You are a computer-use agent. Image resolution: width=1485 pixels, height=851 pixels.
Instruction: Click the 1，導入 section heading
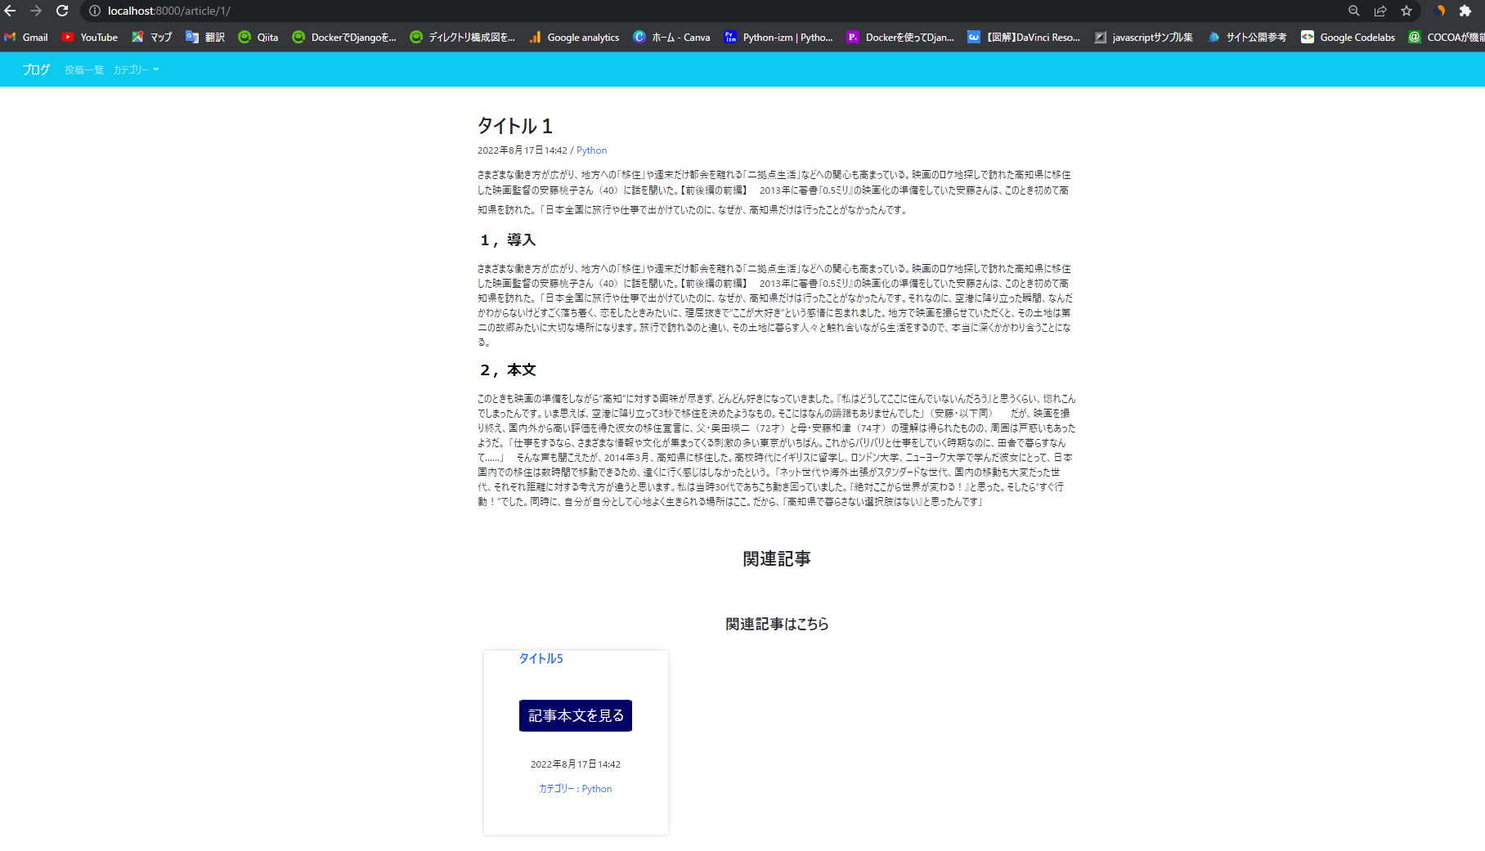tap(507, 240)
